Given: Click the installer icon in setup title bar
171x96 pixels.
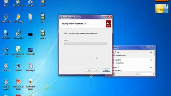Looking at the screenshot, I should coord(60,17).
